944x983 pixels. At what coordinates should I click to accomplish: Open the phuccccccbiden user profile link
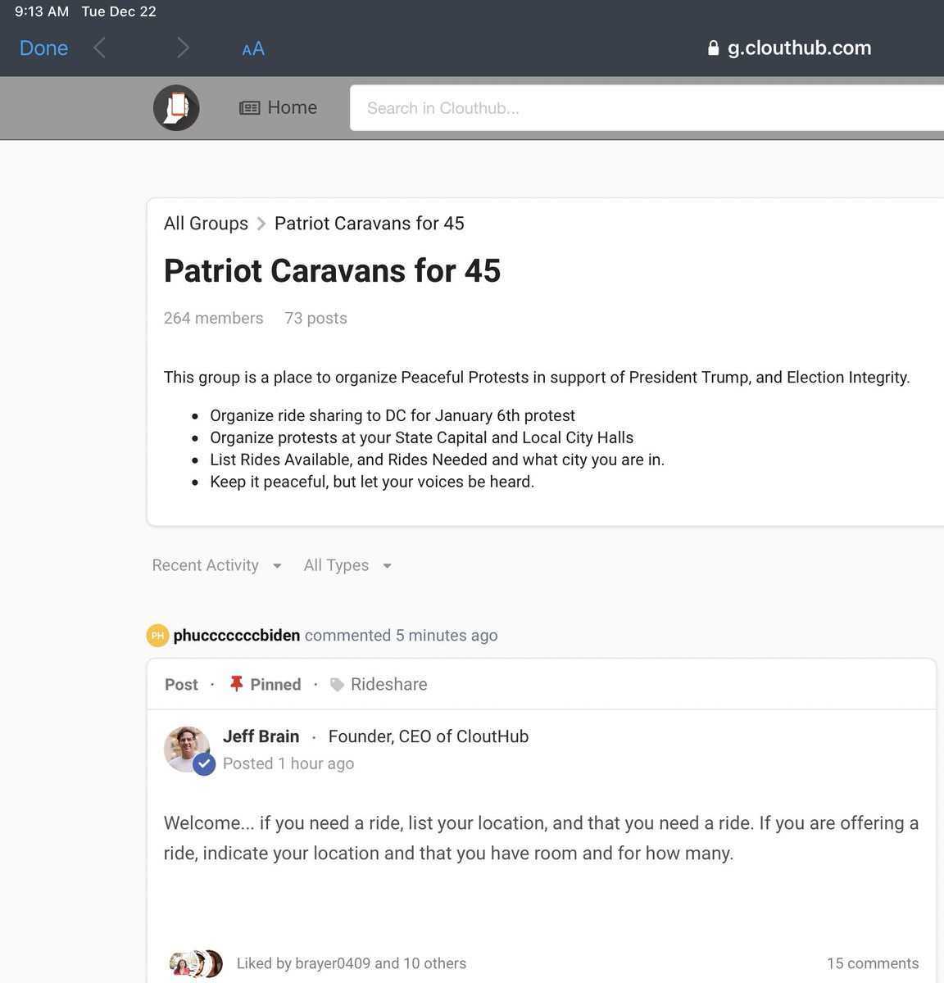(237, 636)
